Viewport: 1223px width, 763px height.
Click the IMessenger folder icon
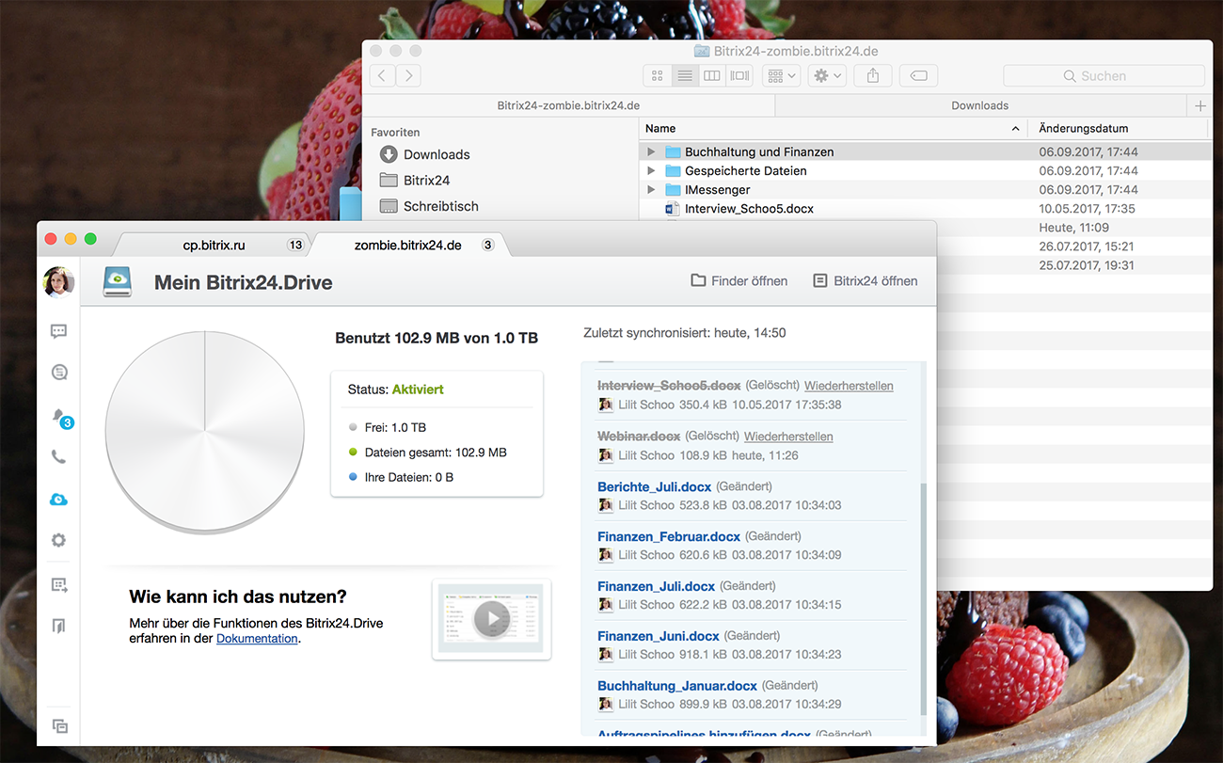pyautogui.click(x=673, y=189)
